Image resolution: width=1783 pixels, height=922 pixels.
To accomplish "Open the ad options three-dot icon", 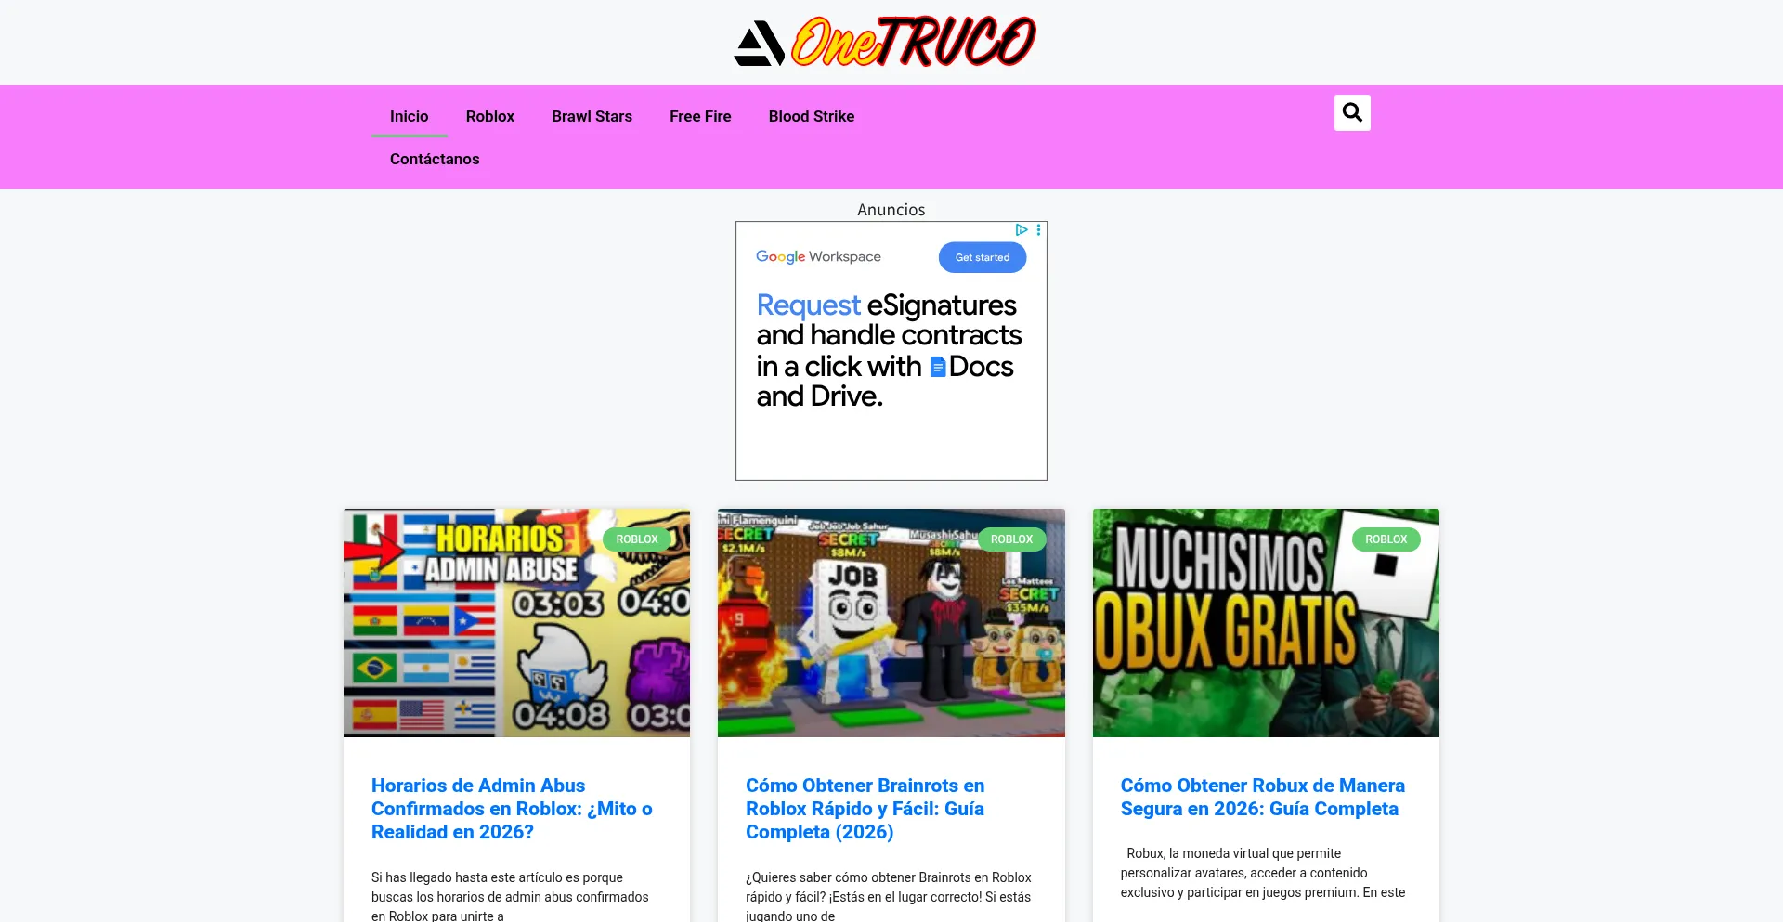I will 1038,229.
